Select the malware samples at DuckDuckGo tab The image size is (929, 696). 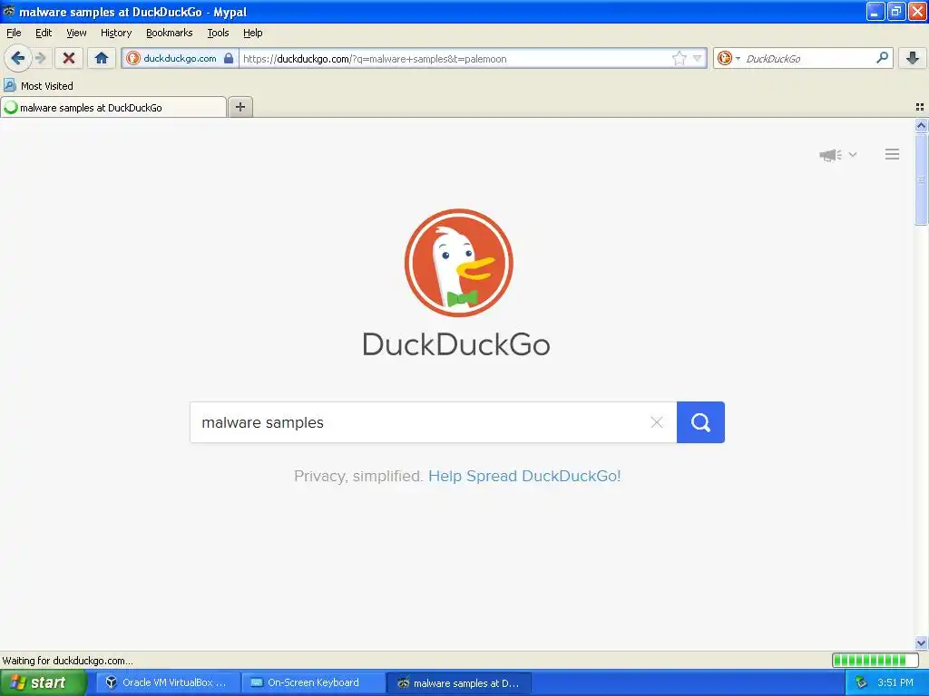coord(113,107)
